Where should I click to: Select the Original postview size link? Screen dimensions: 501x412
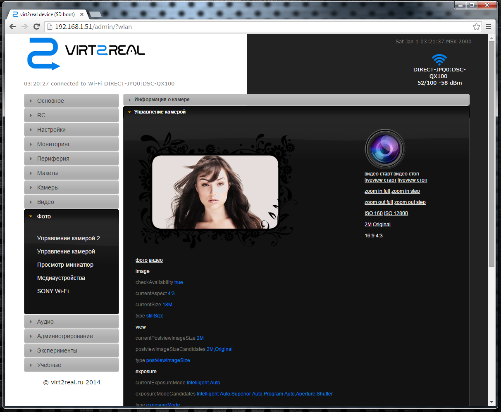click(x=382, y=225)
